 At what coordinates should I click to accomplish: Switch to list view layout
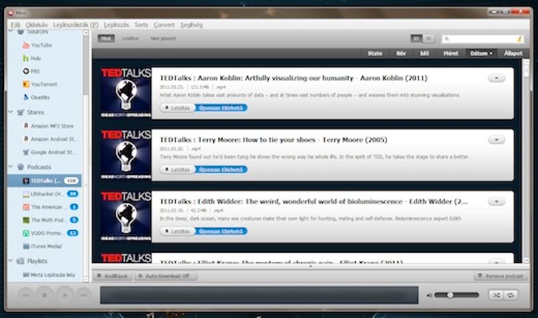pos(428,39)
